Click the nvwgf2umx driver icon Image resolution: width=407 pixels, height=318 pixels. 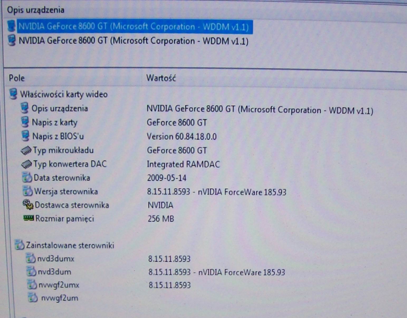(x=32, y=285)
